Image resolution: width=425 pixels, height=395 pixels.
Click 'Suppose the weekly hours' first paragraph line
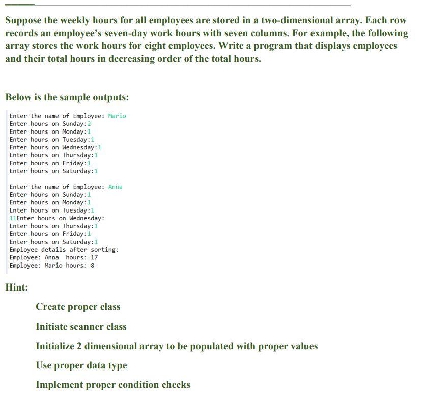click(x=206, y=20)
